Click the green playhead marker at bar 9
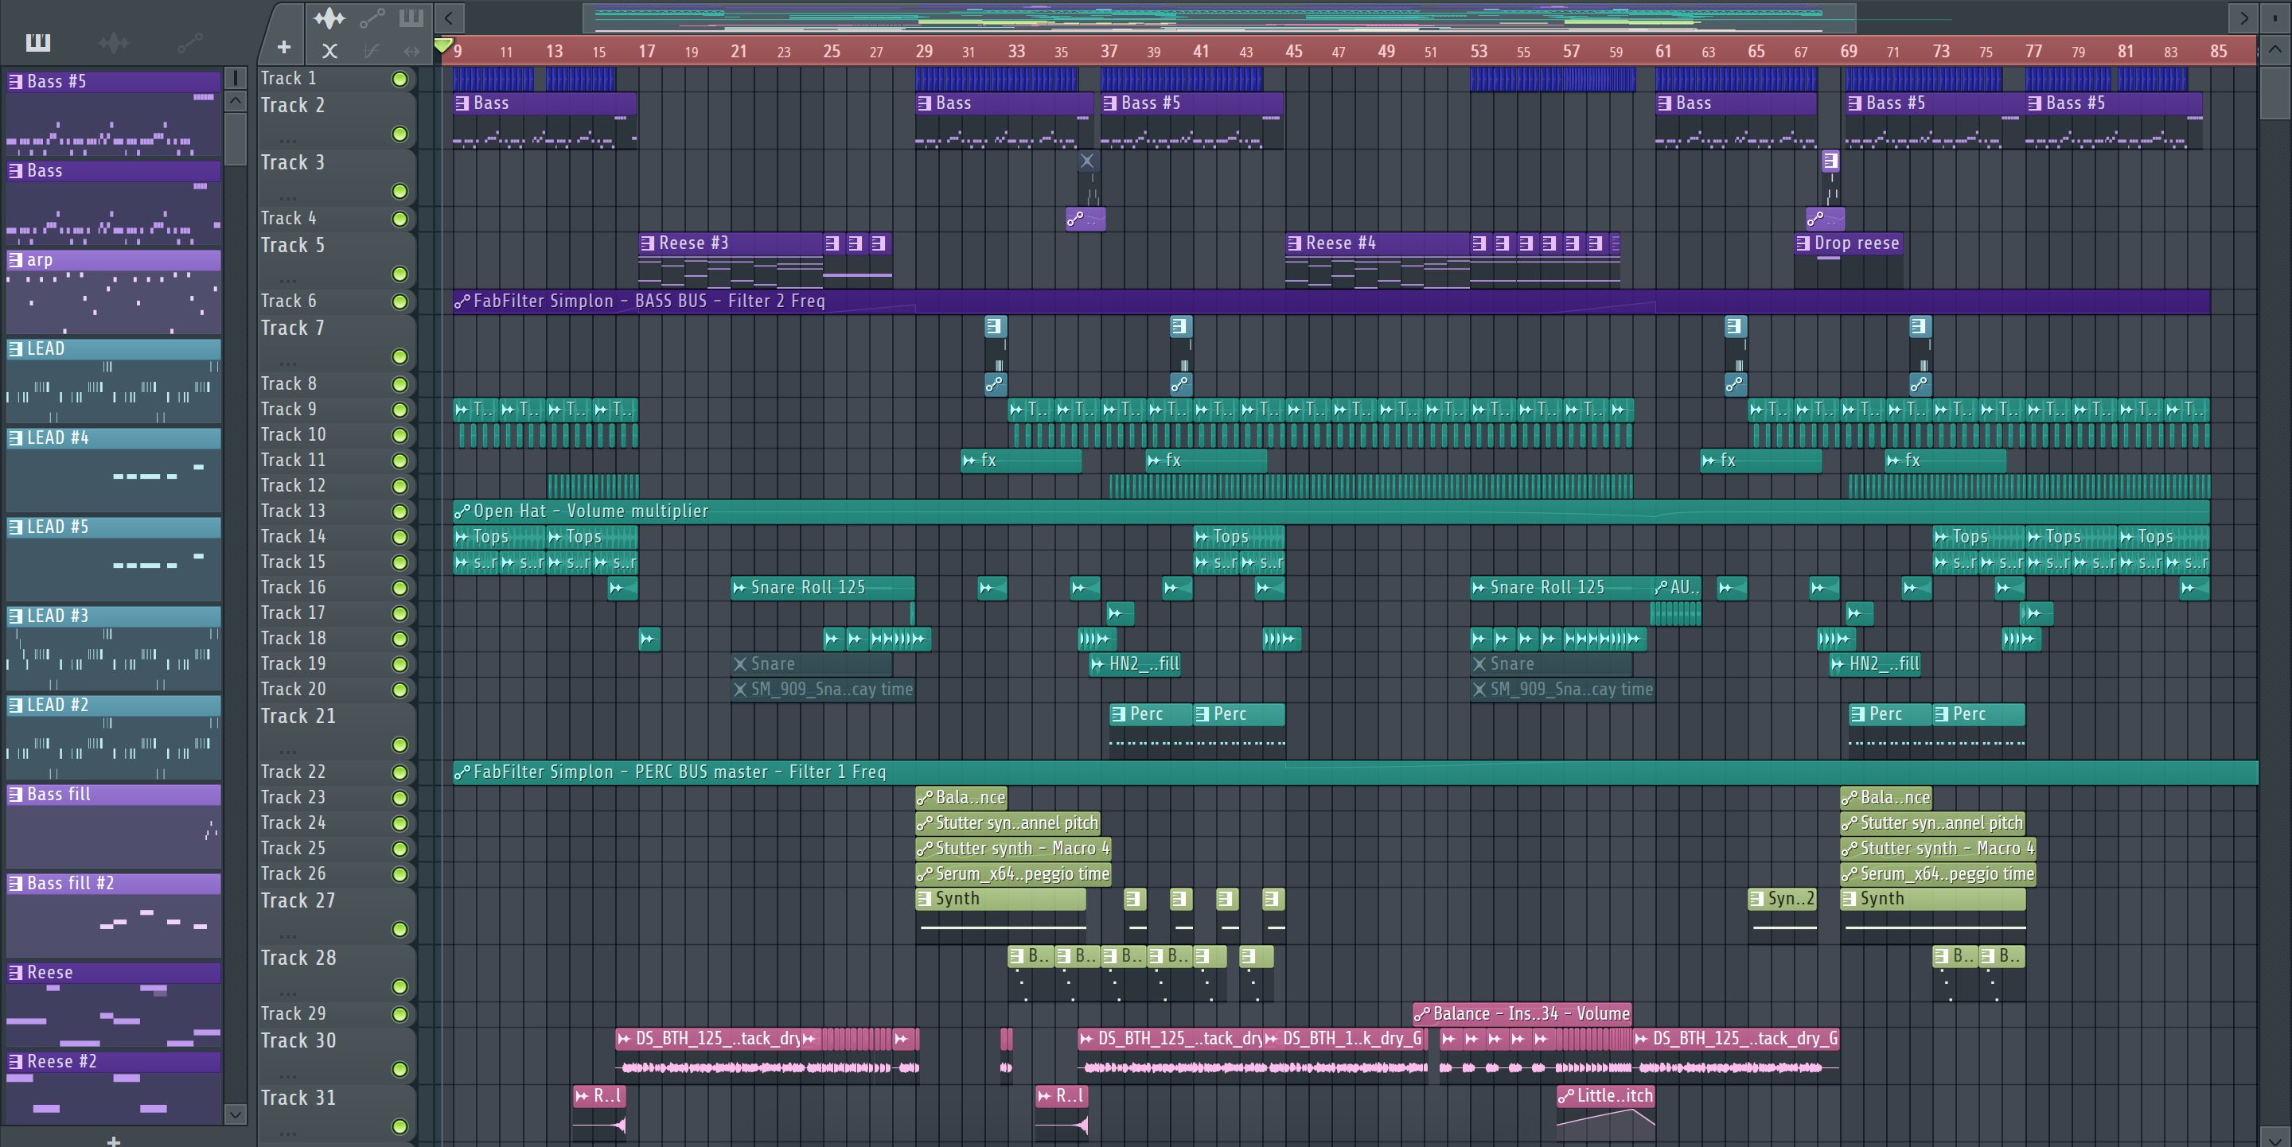This screenshot has height=1147, width=2292. click(x=443, y=45)
